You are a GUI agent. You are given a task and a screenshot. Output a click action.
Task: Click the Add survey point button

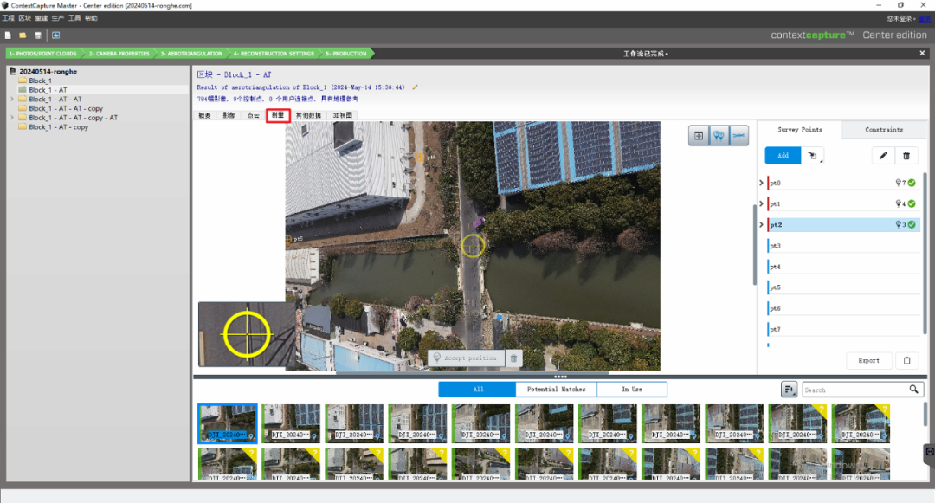[783, 156]
